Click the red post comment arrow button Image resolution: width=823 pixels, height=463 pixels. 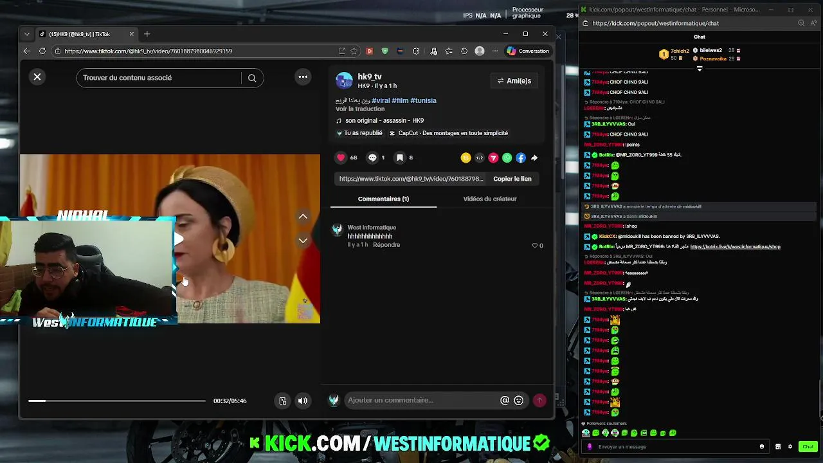coord(539,400)
